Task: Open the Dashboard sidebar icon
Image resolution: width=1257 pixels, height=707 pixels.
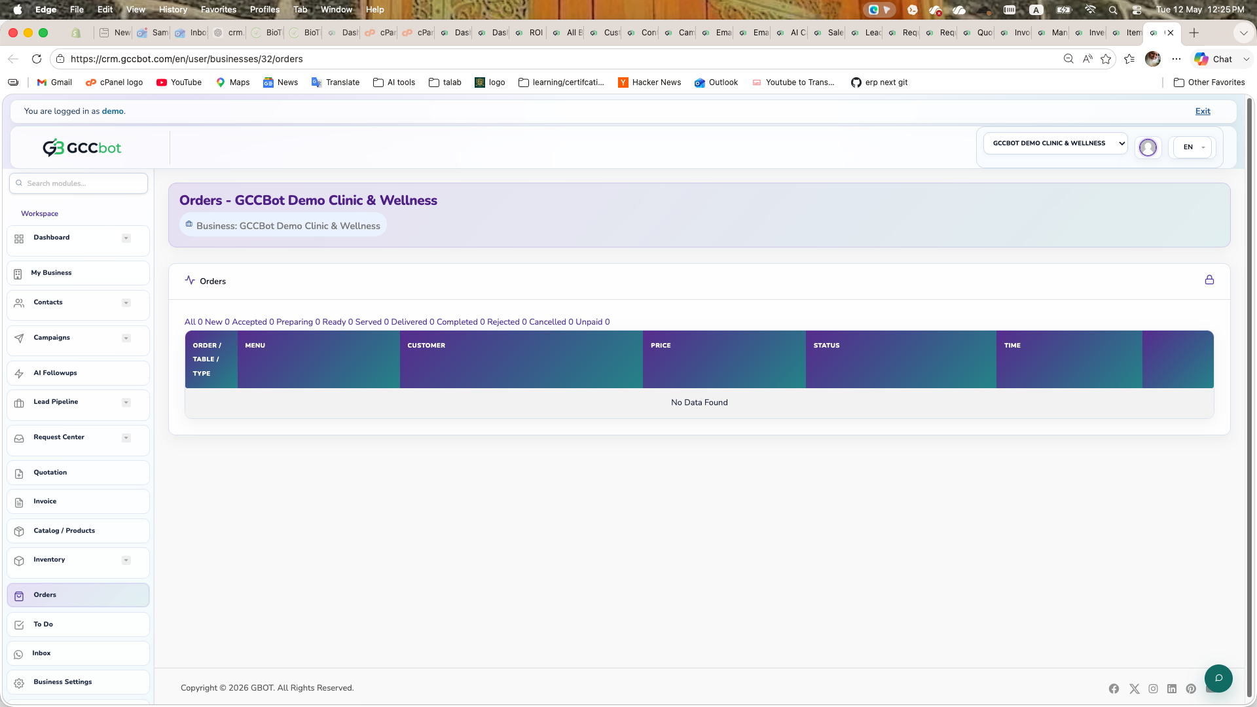Action: (x=19, y=239)
